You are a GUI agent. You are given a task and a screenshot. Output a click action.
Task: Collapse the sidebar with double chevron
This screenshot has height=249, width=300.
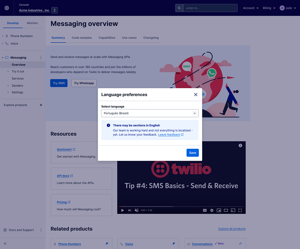click(x=5, y=244)
